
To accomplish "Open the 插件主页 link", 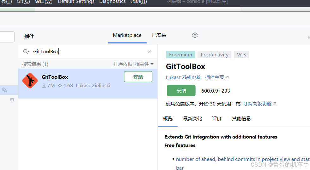I will (217, 77).
